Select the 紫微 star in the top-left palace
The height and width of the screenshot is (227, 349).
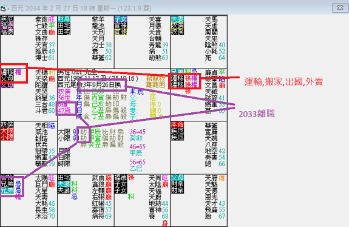click(41, 19)
